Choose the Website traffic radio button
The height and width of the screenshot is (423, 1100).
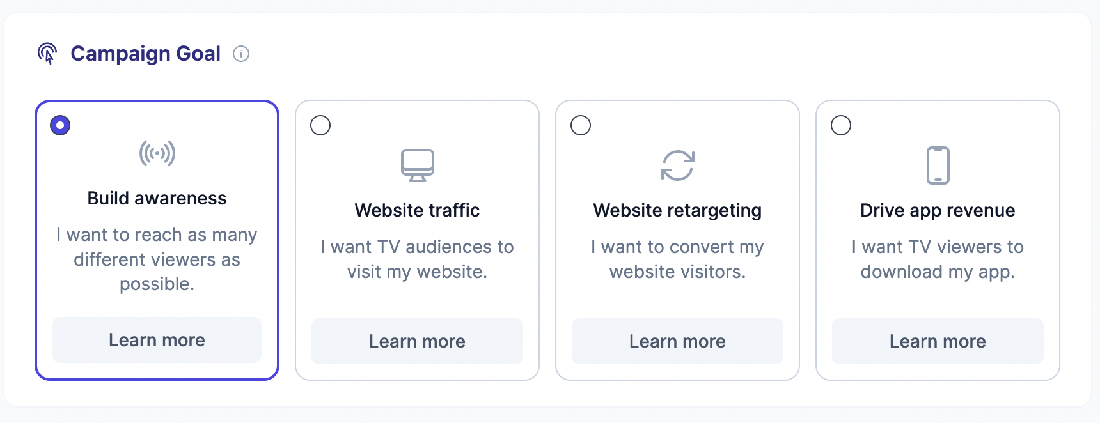point(320,125)
